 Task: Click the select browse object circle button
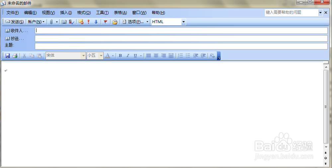(x=326, y=158)
